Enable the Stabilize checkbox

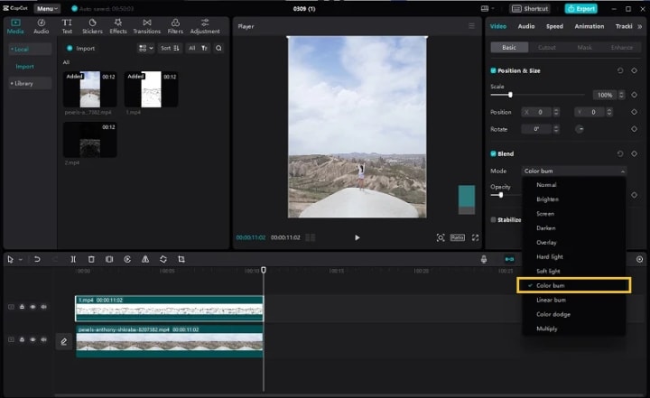tap(494, 219)
